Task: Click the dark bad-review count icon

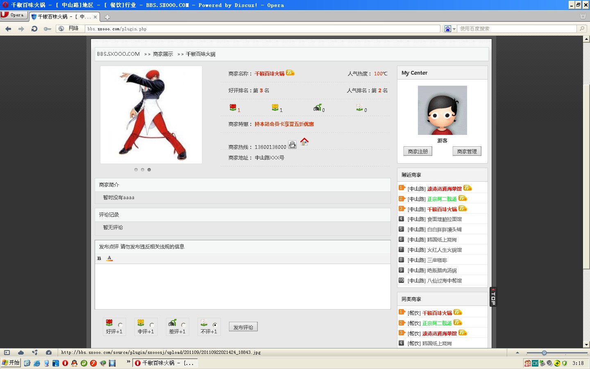Action: 318,107
